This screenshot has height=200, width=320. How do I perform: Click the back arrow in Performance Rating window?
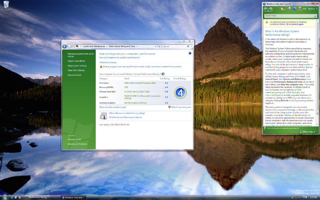(x=64, y=46)
